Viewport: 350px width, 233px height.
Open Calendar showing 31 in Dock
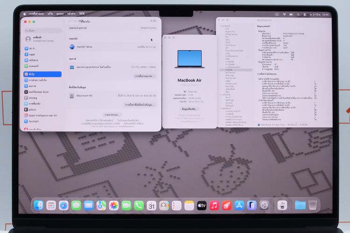tap(152, 206)
